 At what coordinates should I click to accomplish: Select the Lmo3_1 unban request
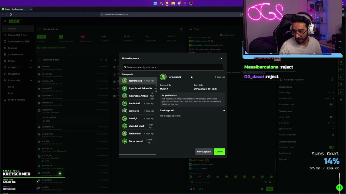click(138, 119)
